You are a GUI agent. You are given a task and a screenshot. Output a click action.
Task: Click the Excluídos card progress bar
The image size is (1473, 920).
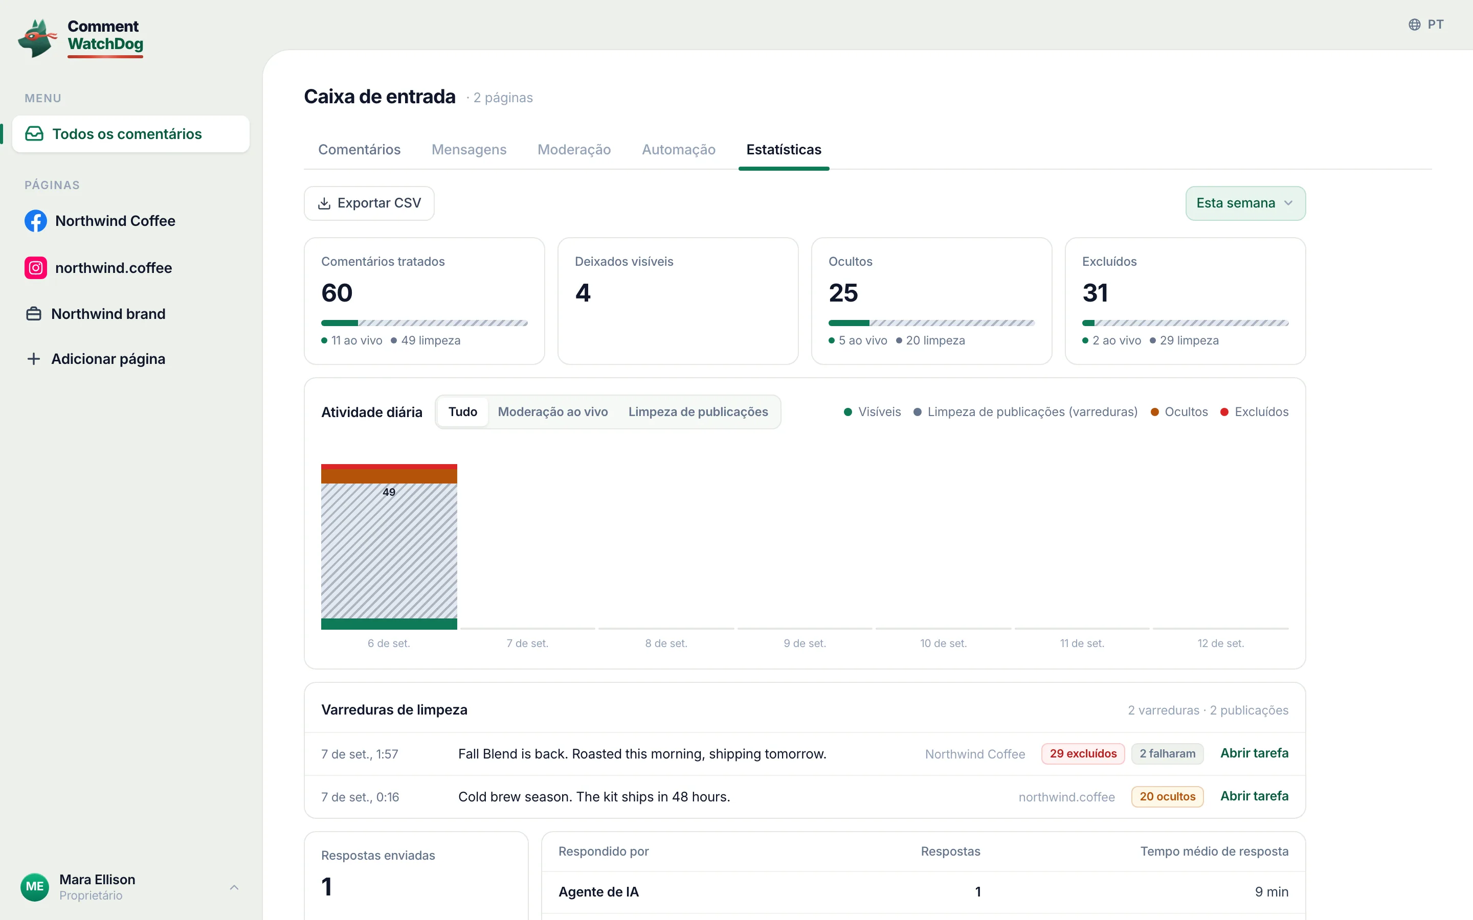coord(1185,323)
